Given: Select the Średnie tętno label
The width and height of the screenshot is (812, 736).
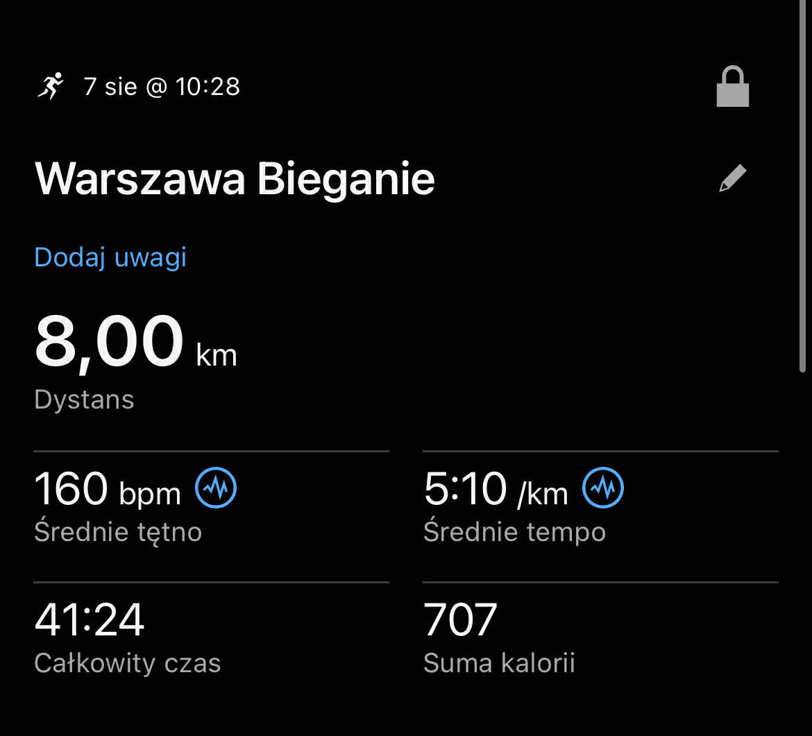Looking at the screenshot, I should pyautogui.click(x=118, y=532).
